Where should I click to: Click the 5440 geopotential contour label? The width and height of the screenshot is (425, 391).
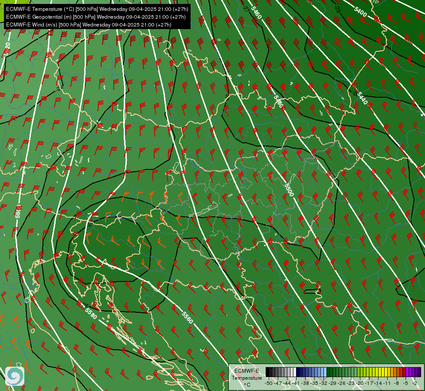coord(362,98)
